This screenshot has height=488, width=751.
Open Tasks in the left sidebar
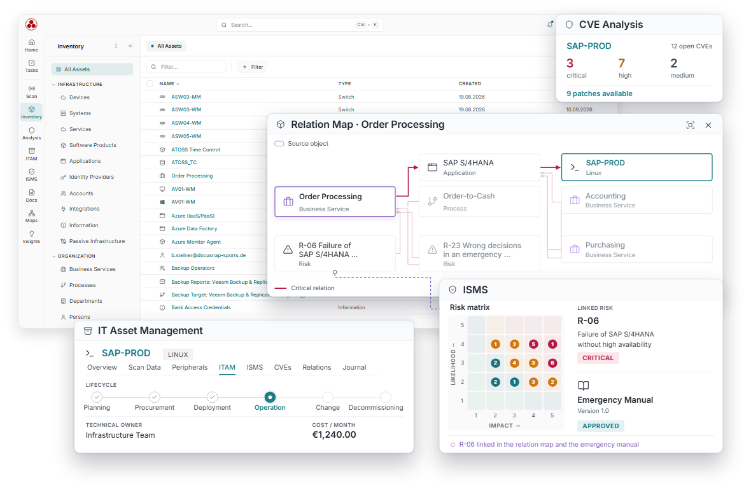(32, 66)
